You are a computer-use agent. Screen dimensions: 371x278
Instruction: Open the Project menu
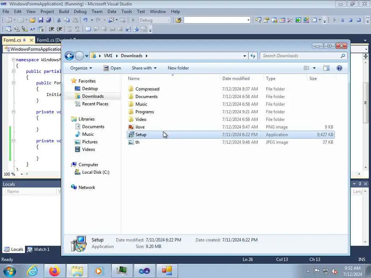[47, 12]
